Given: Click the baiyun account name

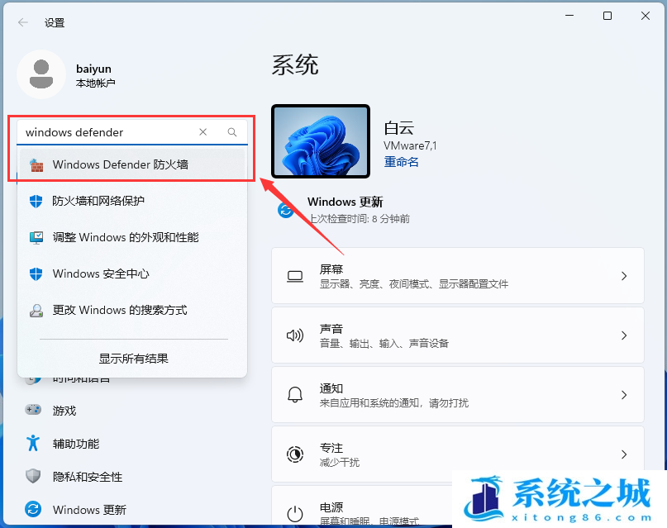Looking at the screenshot, I should [93, 69].
